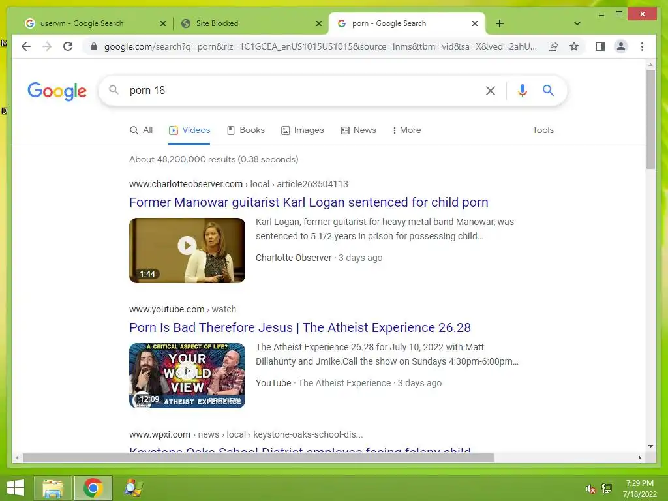668x501 pixels.
Task: Share this page using the share icon
Action: pyautogui.click(x=553, y=46)
